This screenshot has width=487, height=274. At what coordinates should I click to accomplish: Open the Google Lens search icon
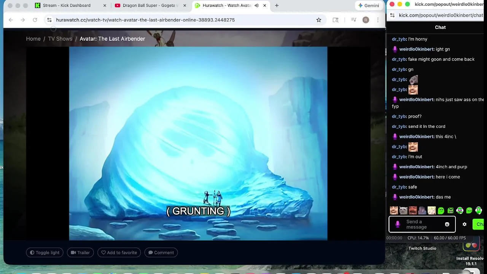click(336, 20)
